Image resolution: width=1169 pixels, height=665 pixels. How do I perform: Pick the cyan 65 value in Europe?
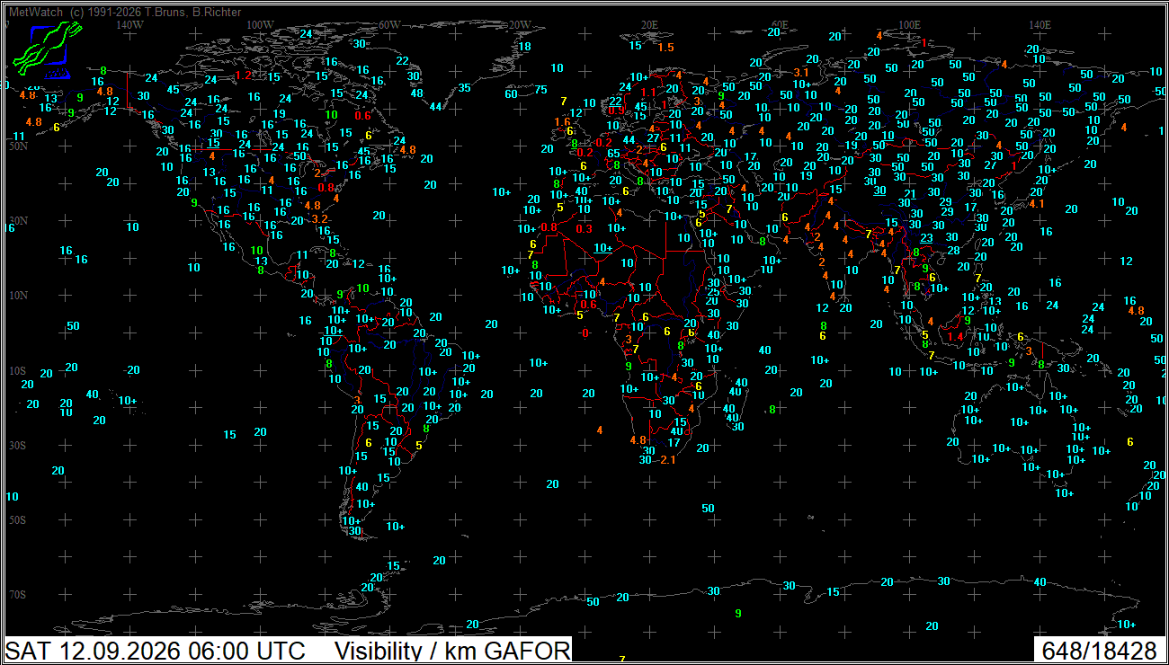[x=614, y=154]
